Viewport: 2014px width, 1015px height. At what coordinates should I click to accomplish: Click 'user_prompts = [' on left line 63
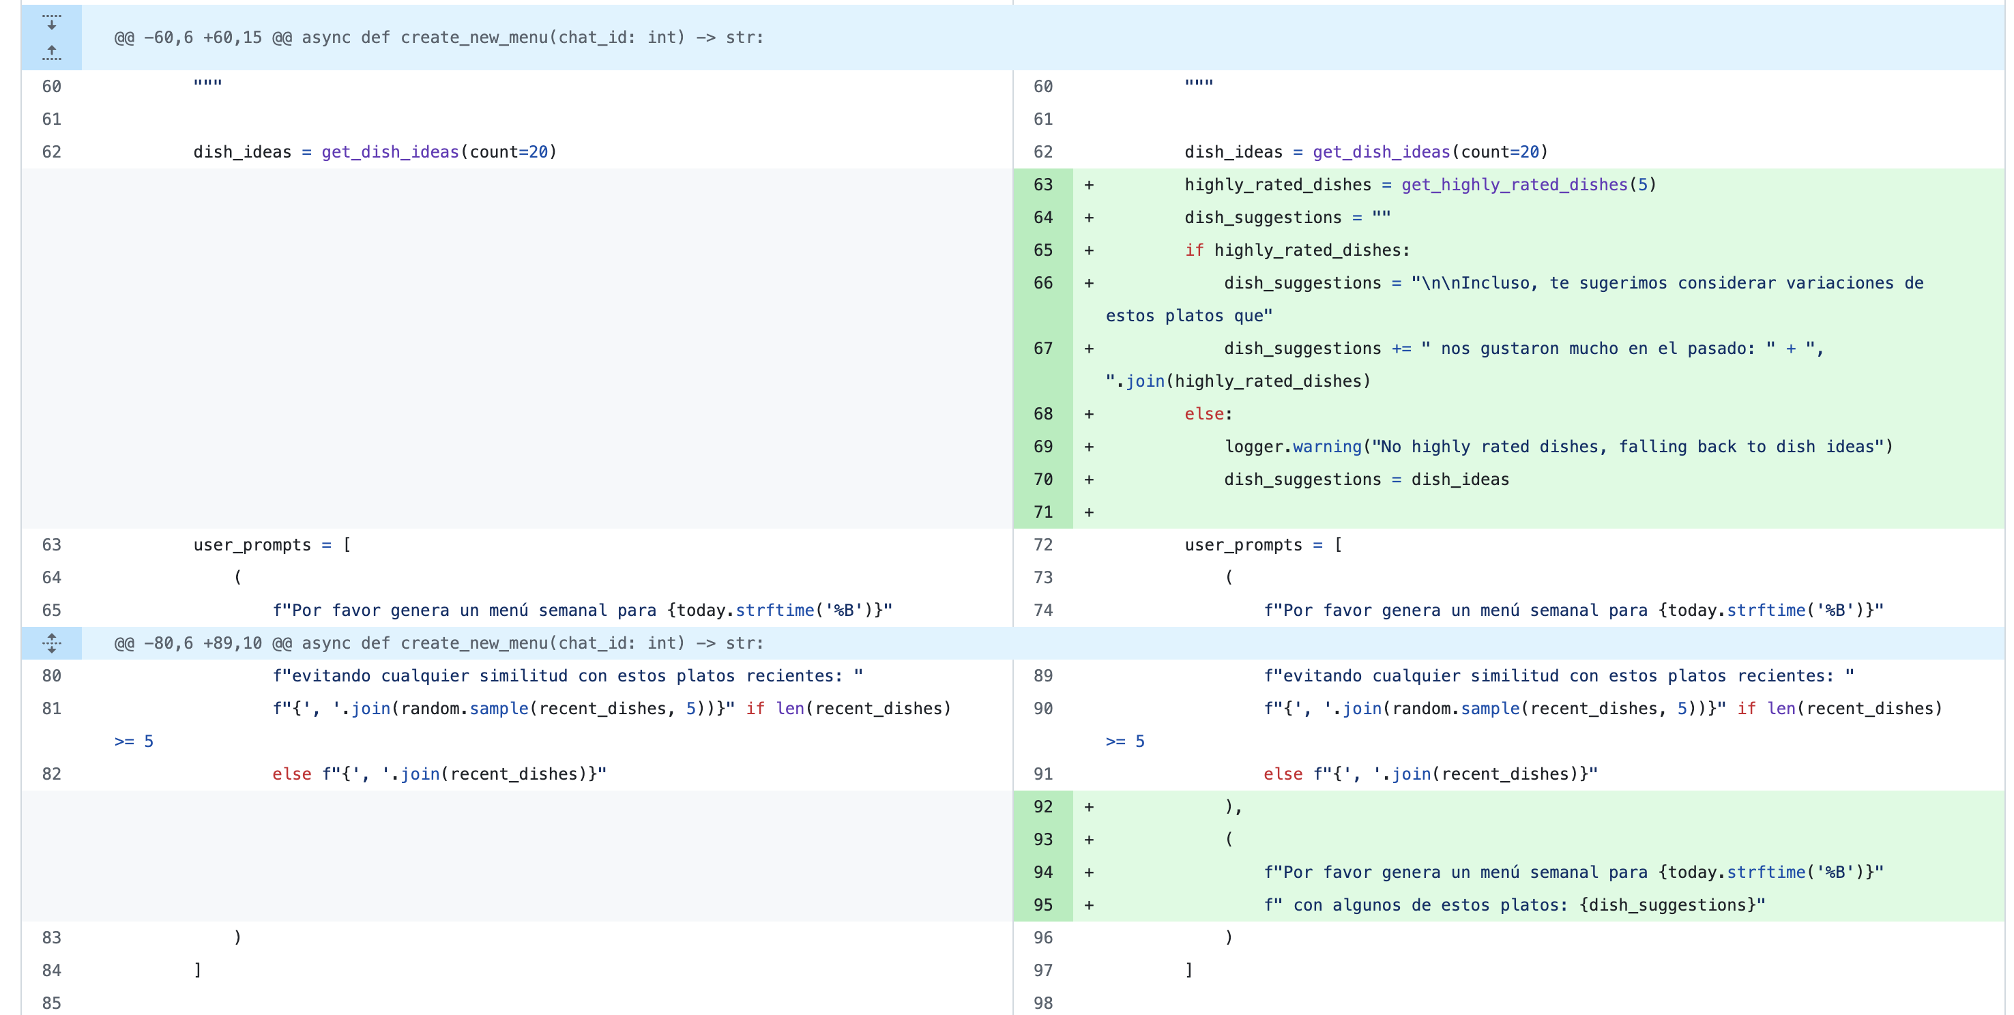[272, 545]
